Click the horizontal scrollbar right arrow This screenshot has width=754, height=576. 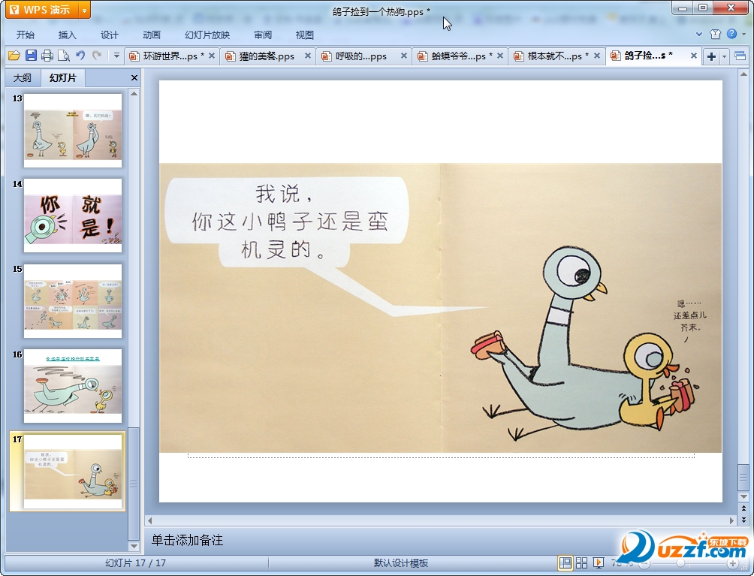(x=731, y=520)
